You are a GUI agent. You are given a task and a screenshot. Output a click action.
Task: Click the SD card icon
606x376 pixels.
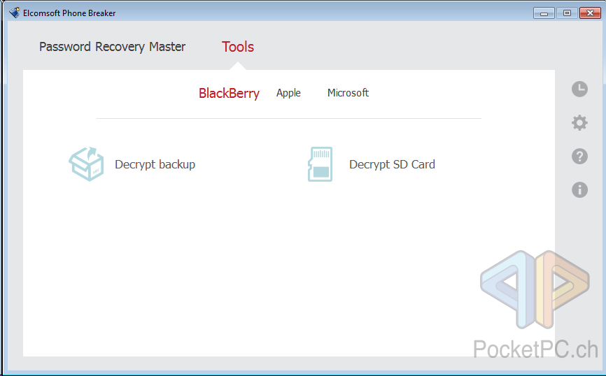tap(320, 164)
